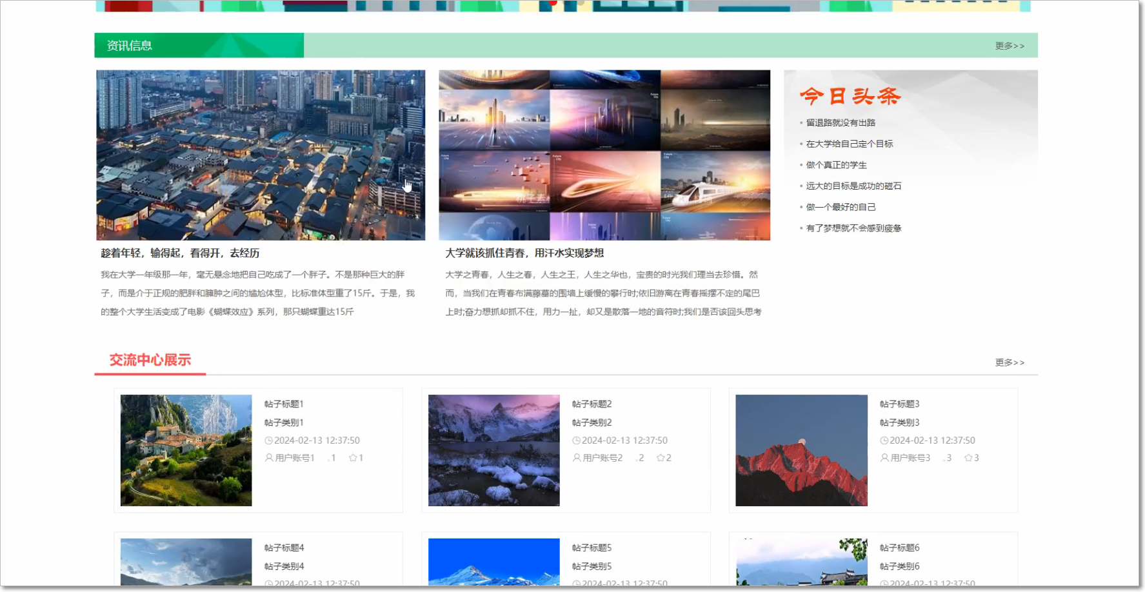Image resolution: width=1145 pixels, height=592 pixels.
Task: Click the 帖子标题1 timestamp 2024-02-13 12:37:50
Action: click(x=317, y=440)
